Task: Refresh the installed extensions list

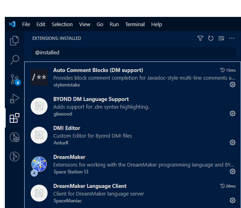Action: [x=210, y=38]
